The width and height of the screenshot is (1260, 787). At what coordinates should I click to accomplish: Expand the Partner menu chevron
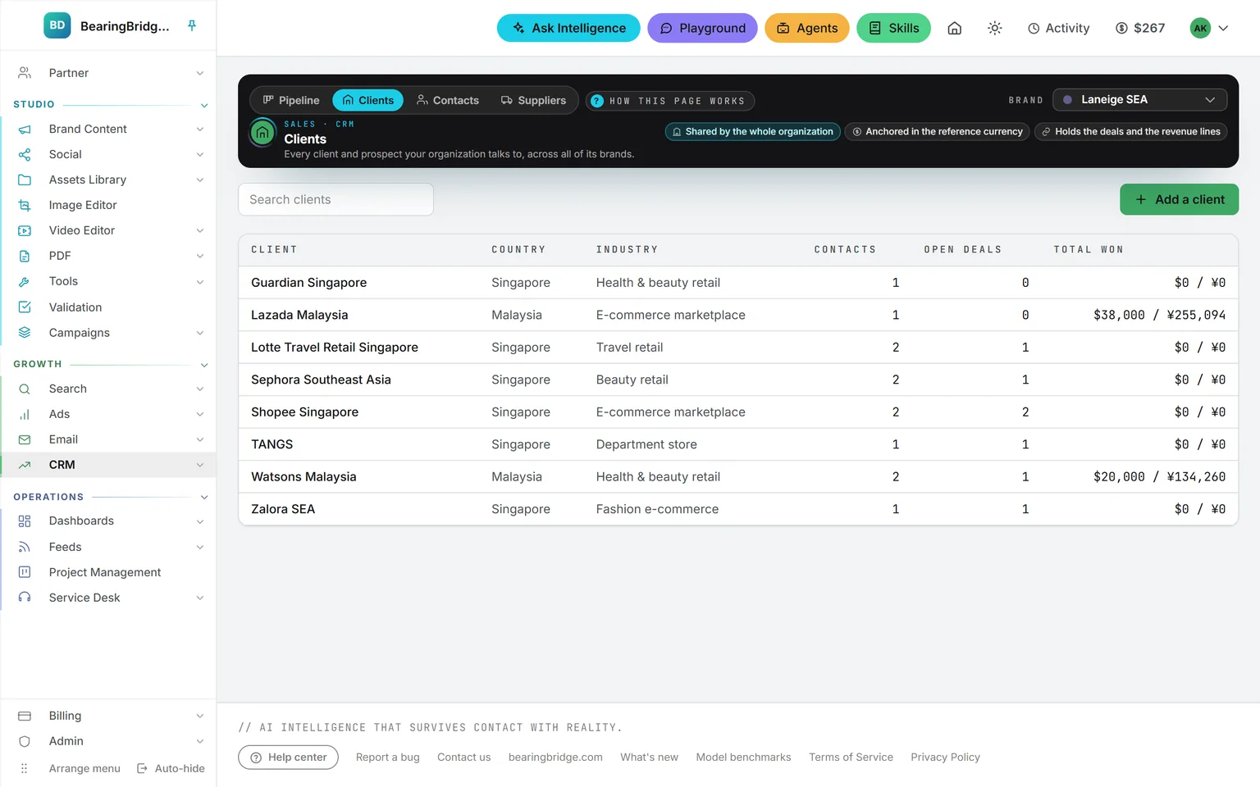(200, 73)
